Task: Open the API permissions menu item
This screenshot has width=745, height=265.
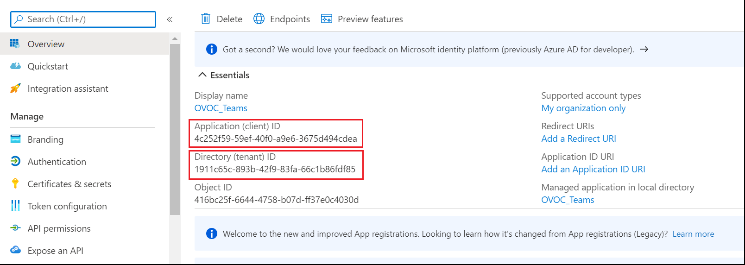Action: 59,228
